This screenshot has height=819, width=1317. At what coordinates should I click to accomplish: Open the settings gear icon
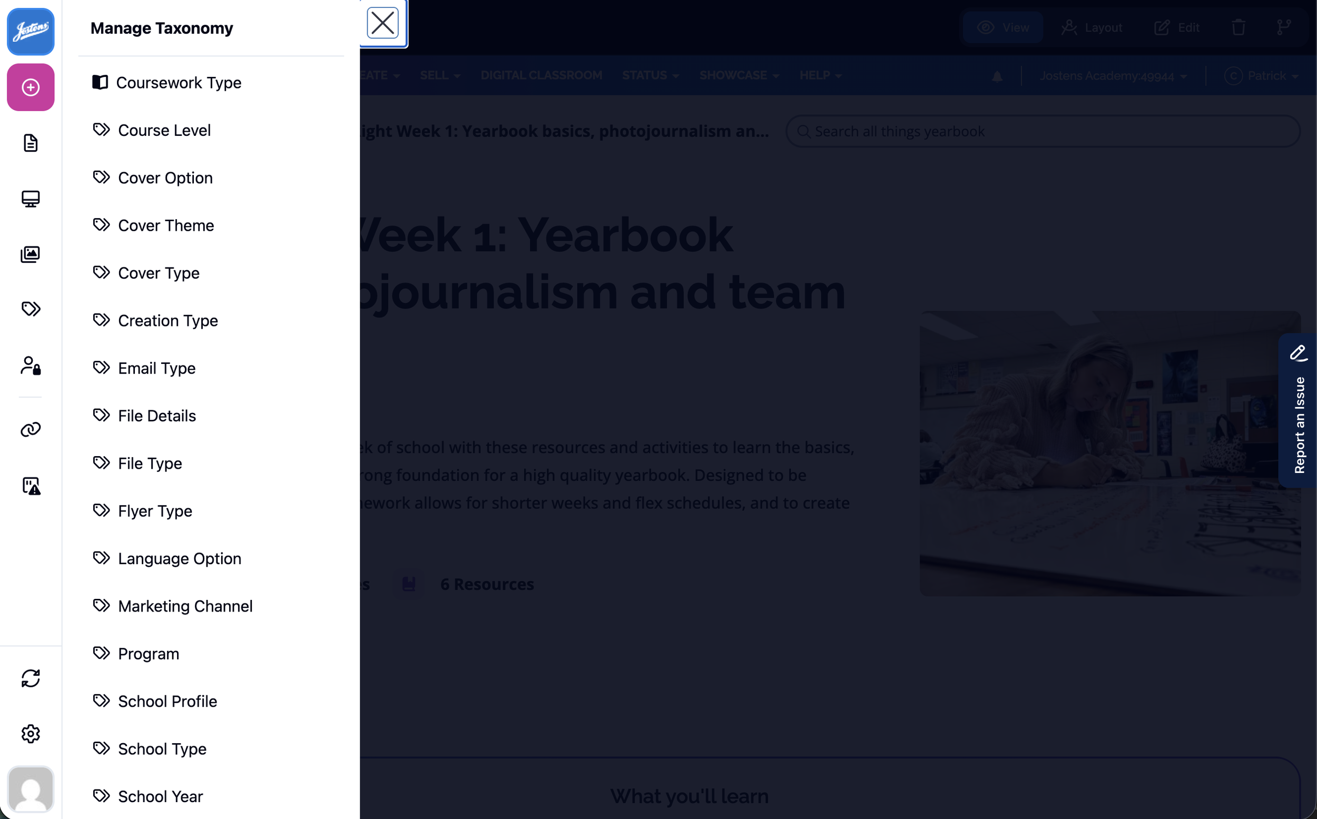point(31,734)
